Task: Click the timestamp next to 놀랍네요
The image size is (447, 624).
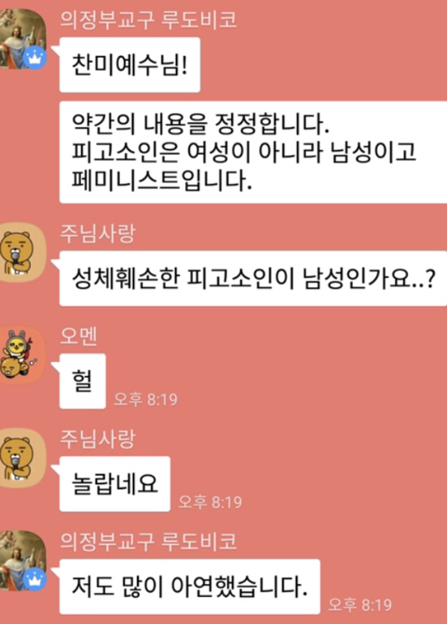Action: point(210,502)
